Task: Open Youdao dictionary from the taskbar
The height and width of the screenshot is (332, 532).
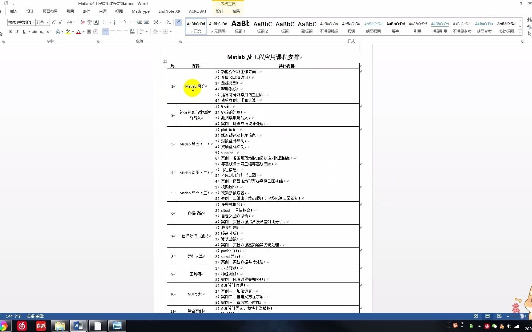Action: tap(41, 326)
